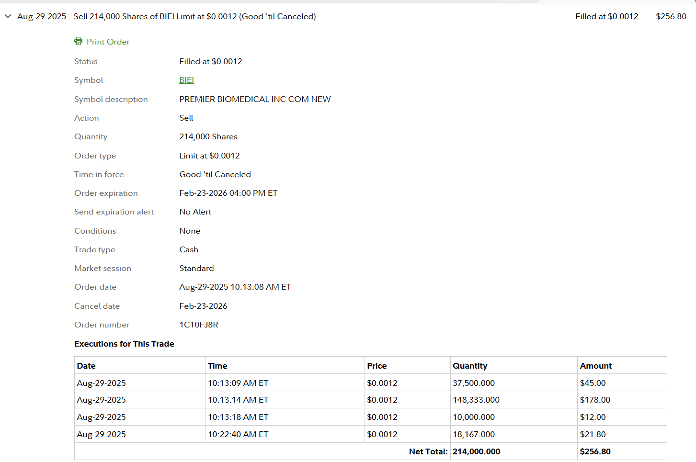
Task: Click the Date column header in executions table
Action: pos(86,366)
